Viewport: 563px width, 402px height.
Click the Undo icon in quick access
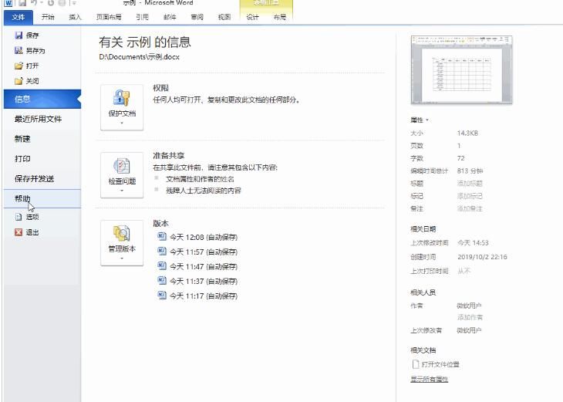(34, 3)
